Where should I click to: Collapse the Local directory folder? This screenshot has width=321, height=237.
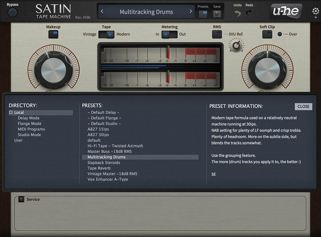point(11,113)
